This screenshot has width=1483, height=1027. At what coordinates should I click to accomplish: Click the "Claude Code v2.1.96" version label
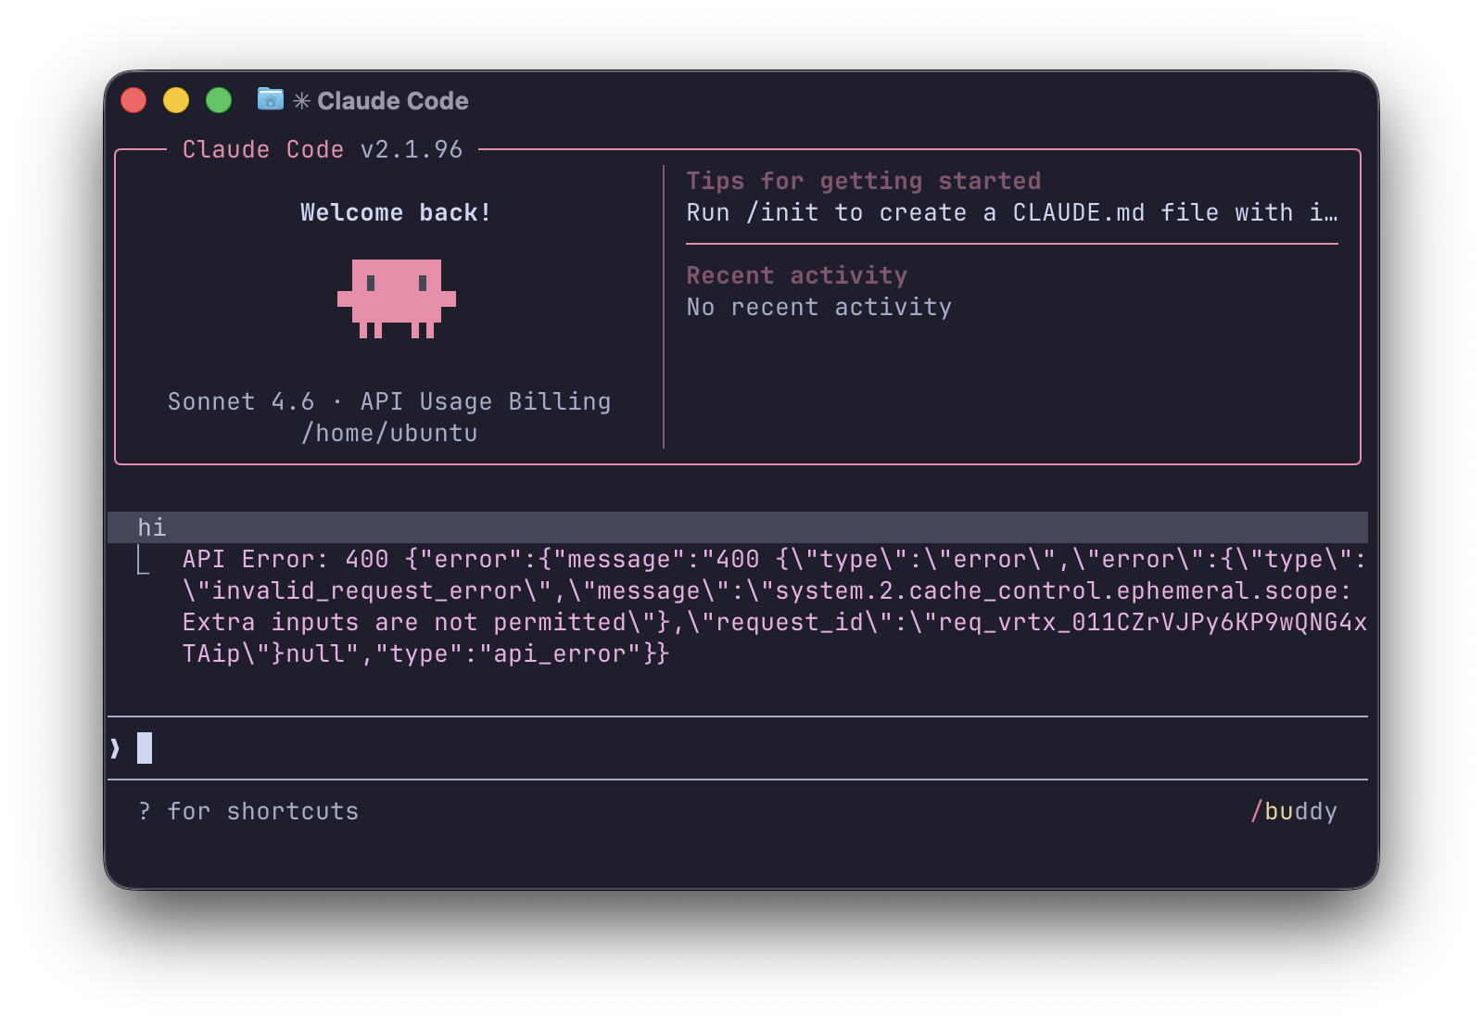323,149
